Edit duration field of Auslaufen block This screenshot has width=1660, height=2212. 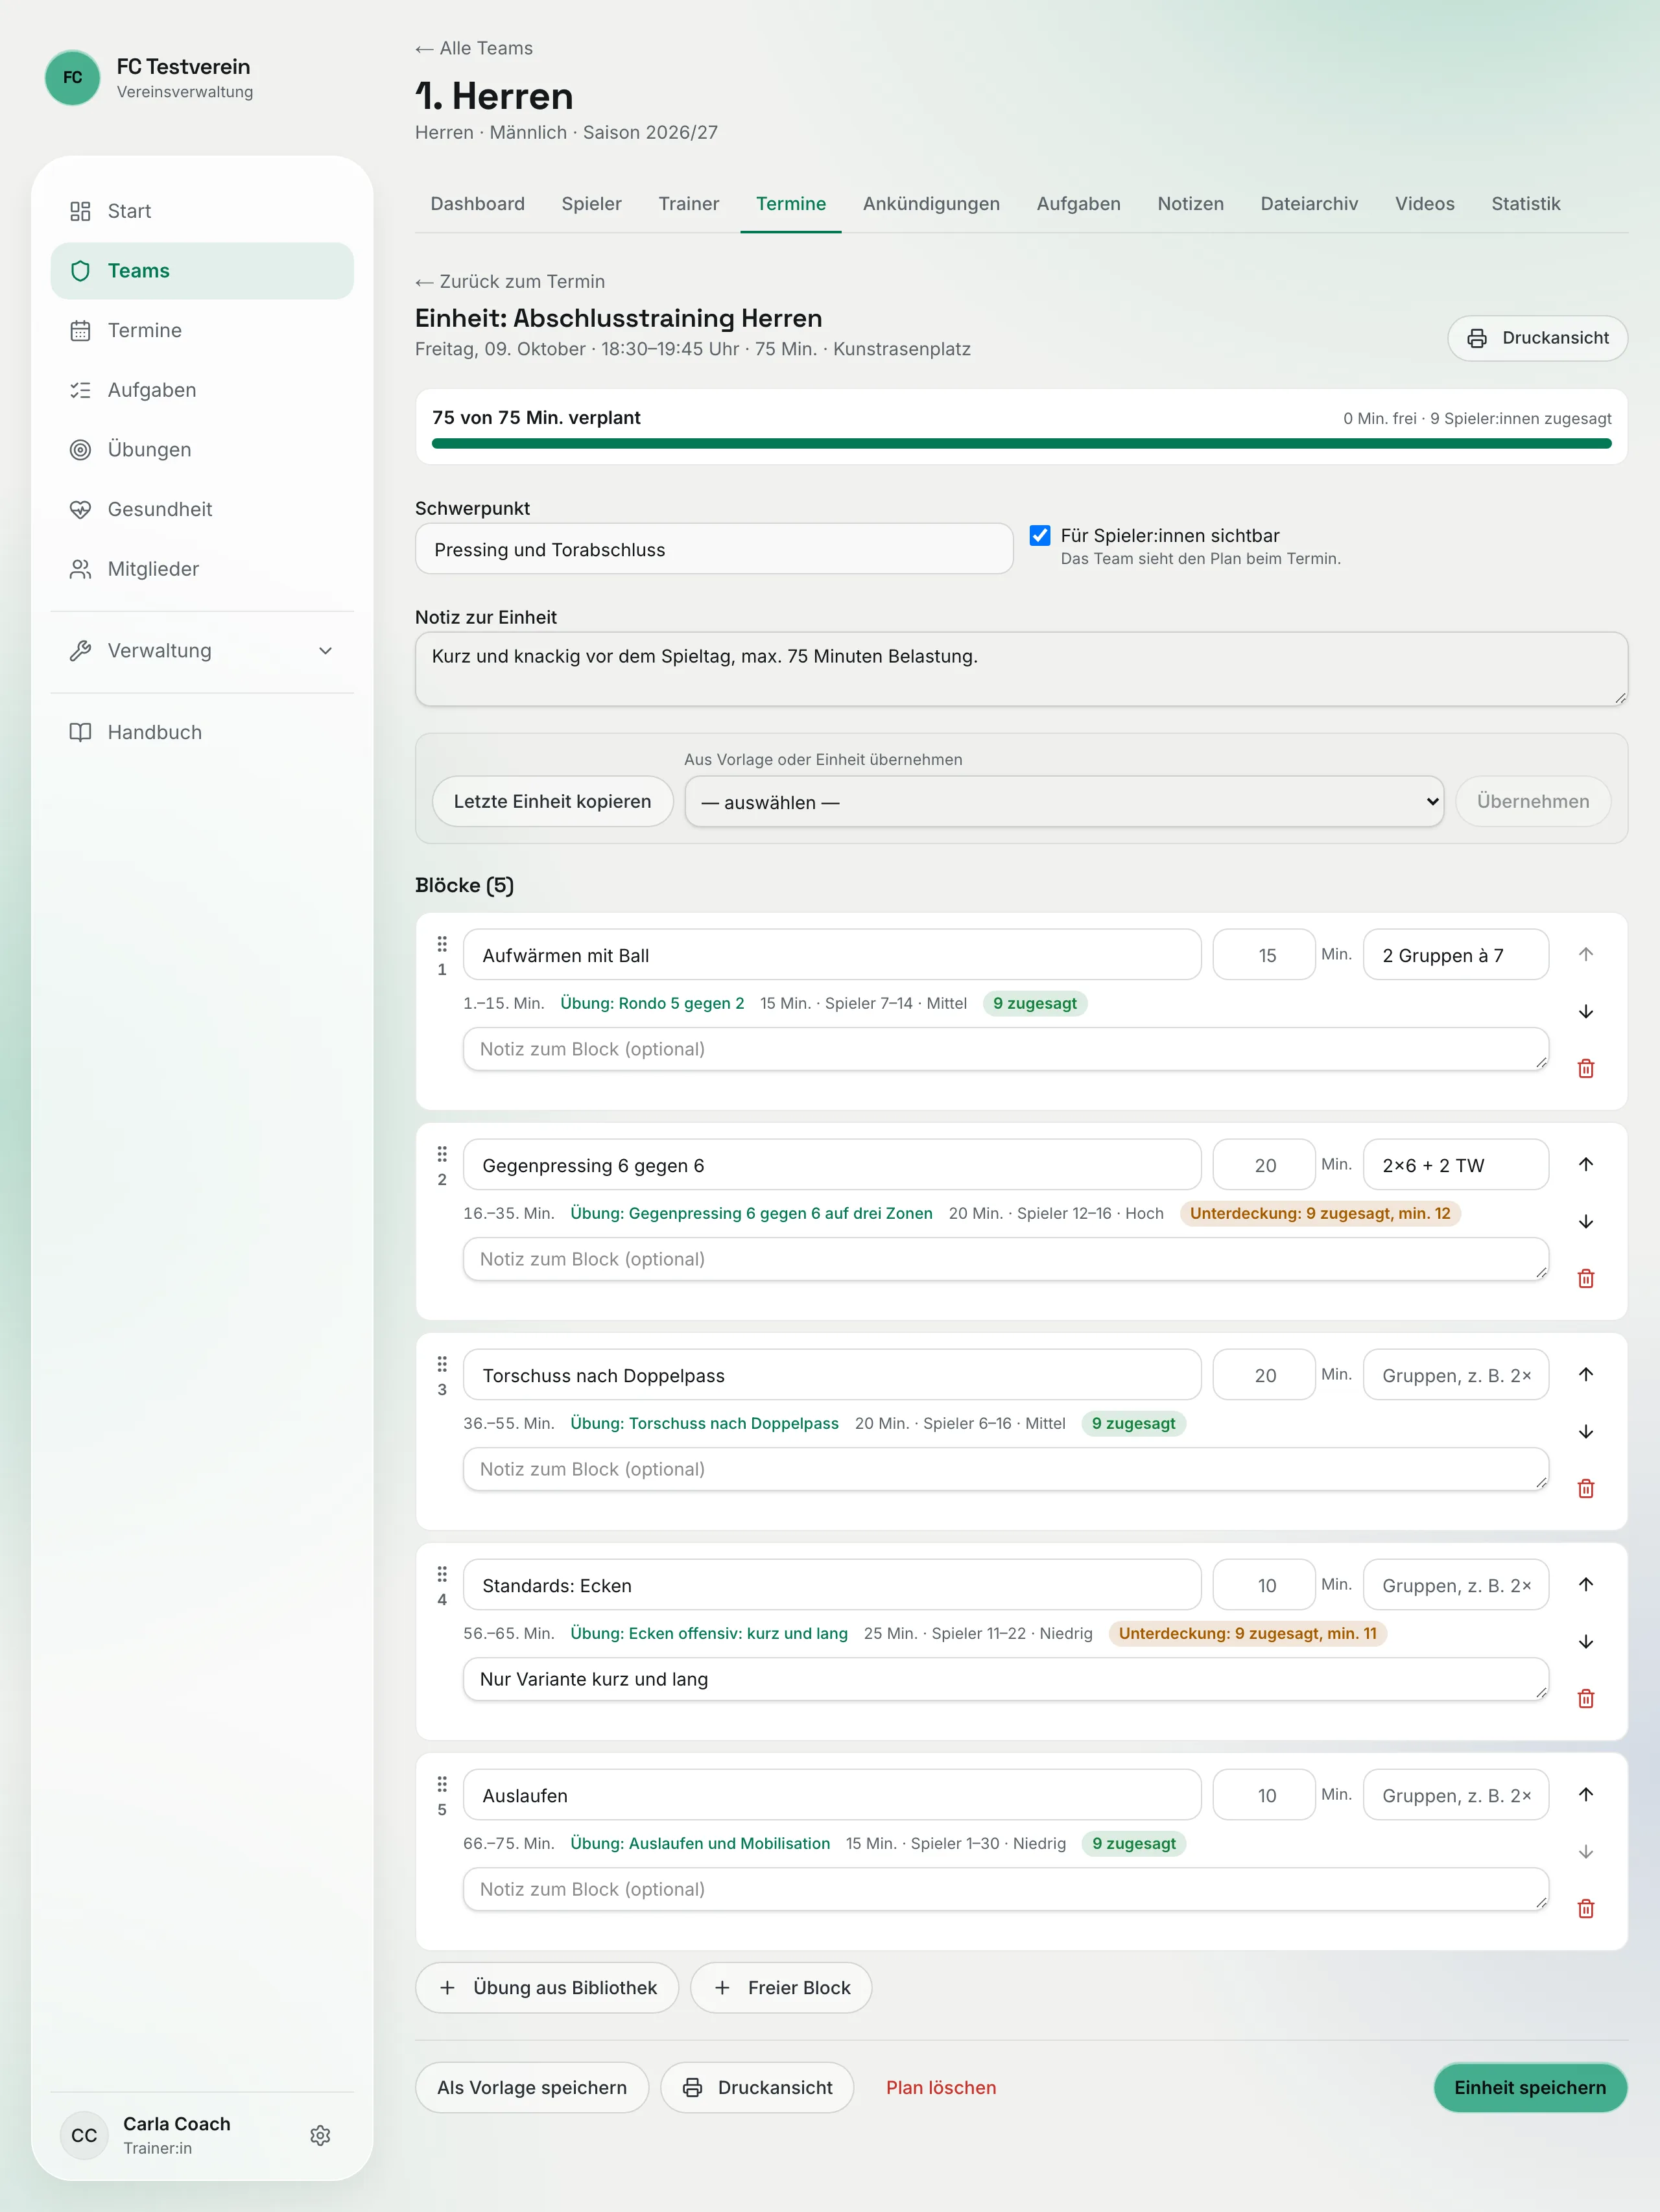[1264, 1795]
